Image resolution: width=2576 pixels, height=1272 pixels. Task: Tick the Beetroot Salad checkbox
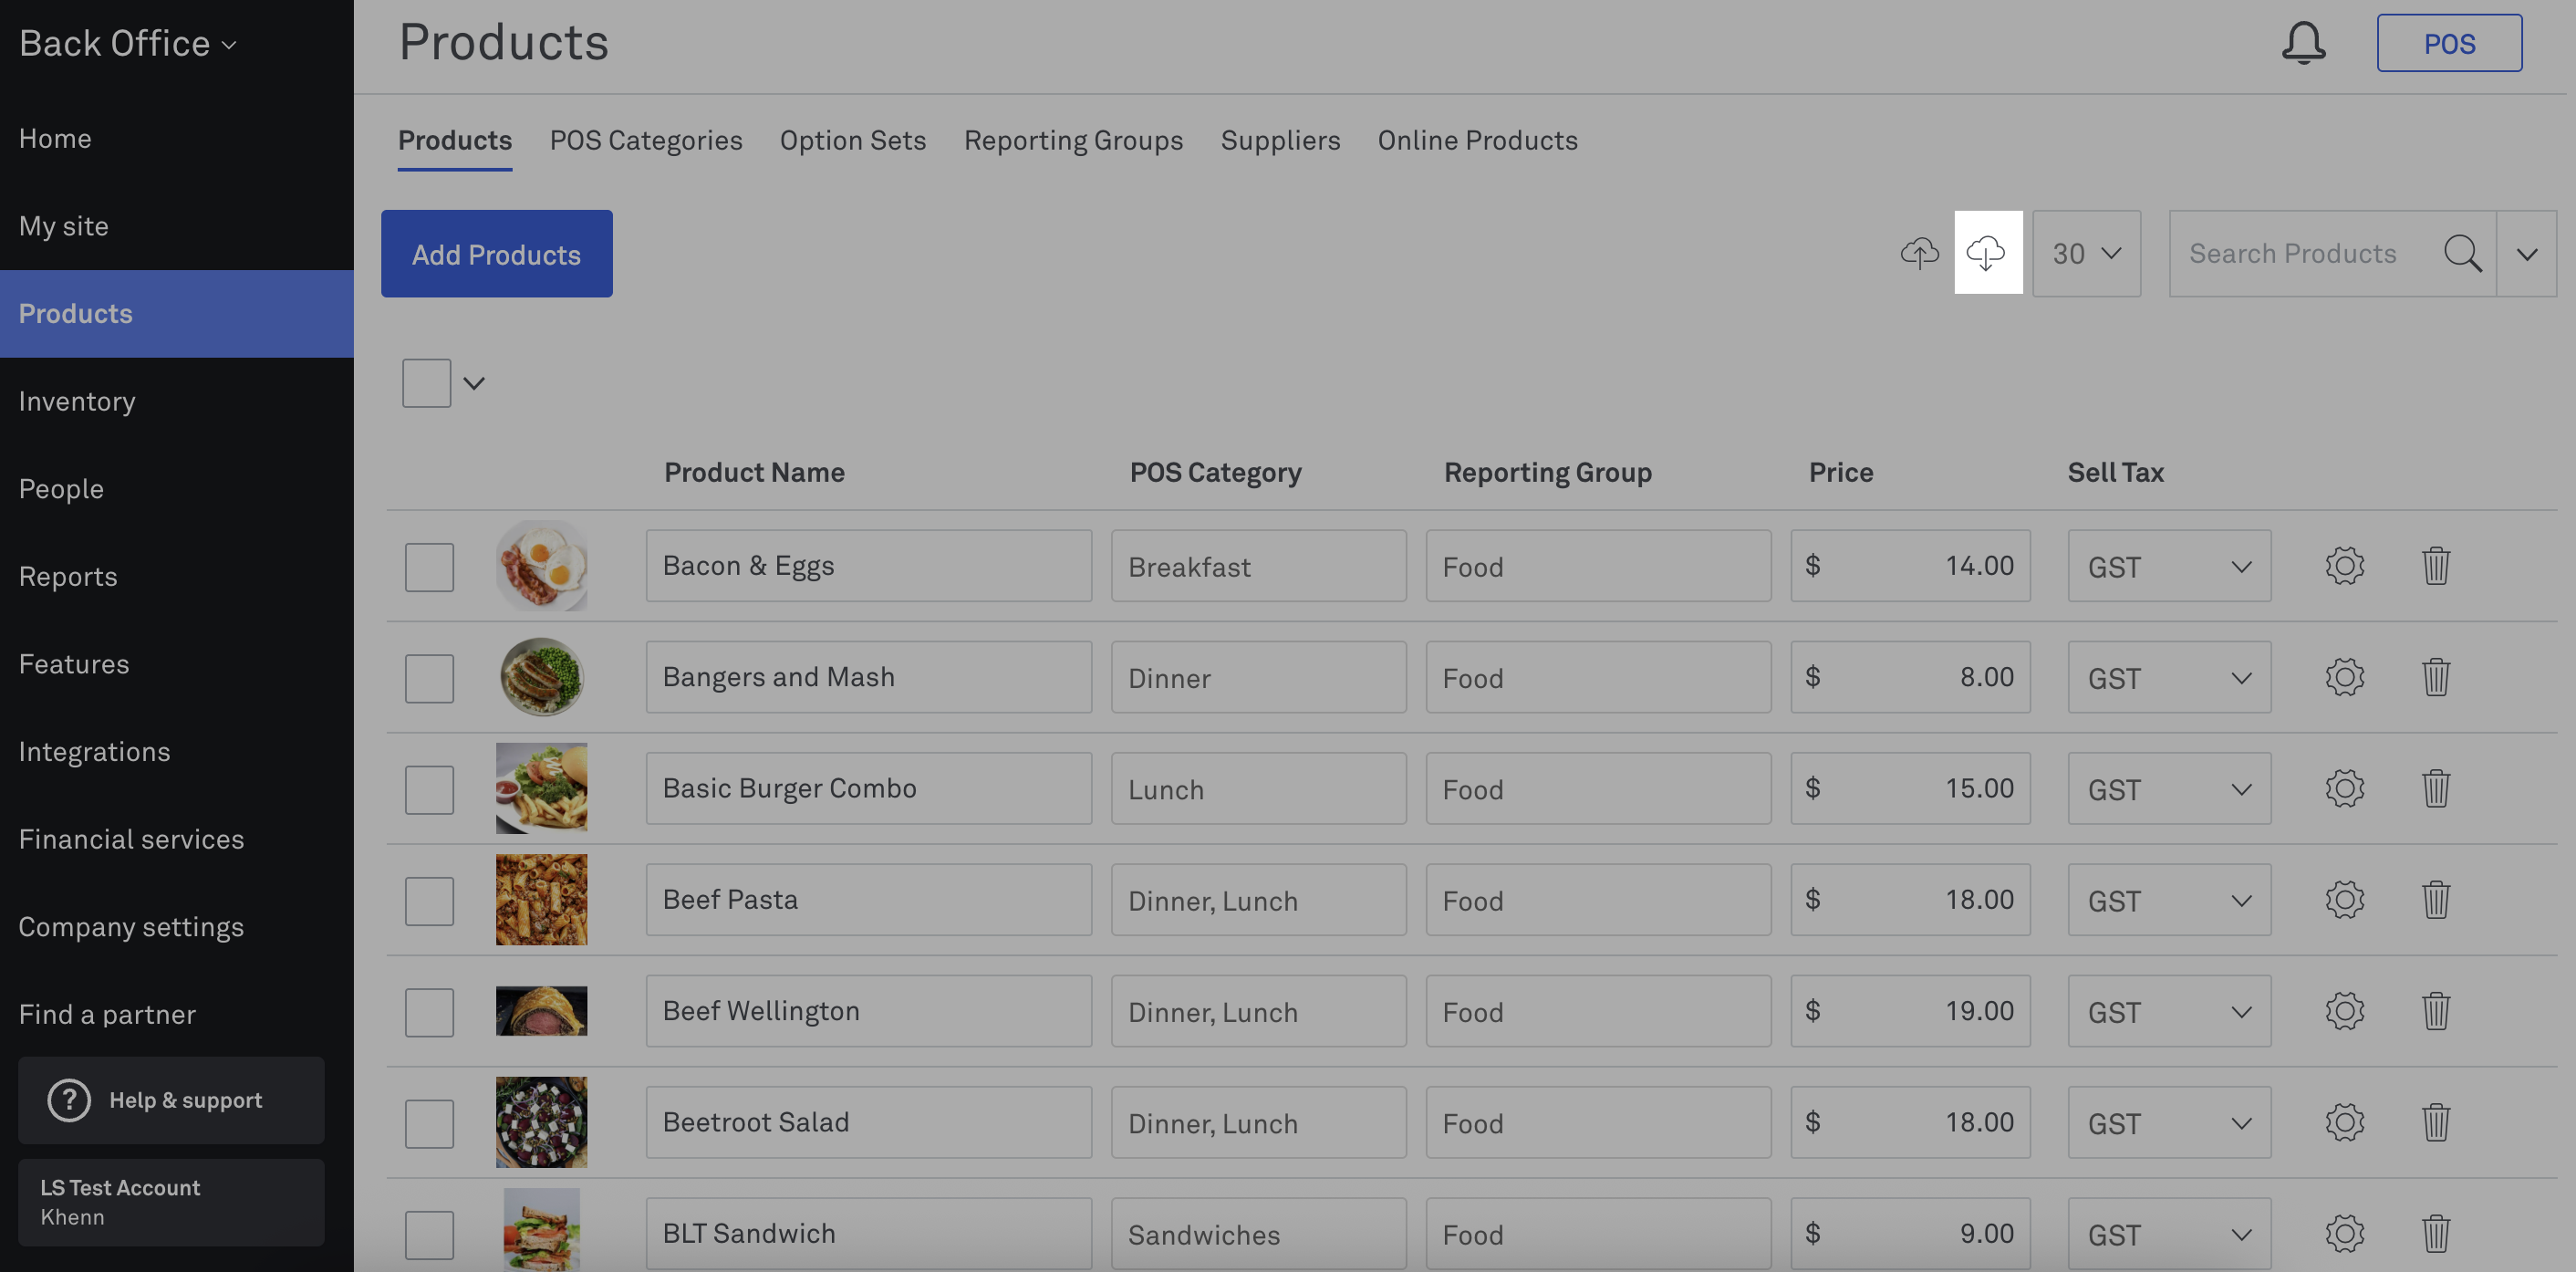(429, 1124)
